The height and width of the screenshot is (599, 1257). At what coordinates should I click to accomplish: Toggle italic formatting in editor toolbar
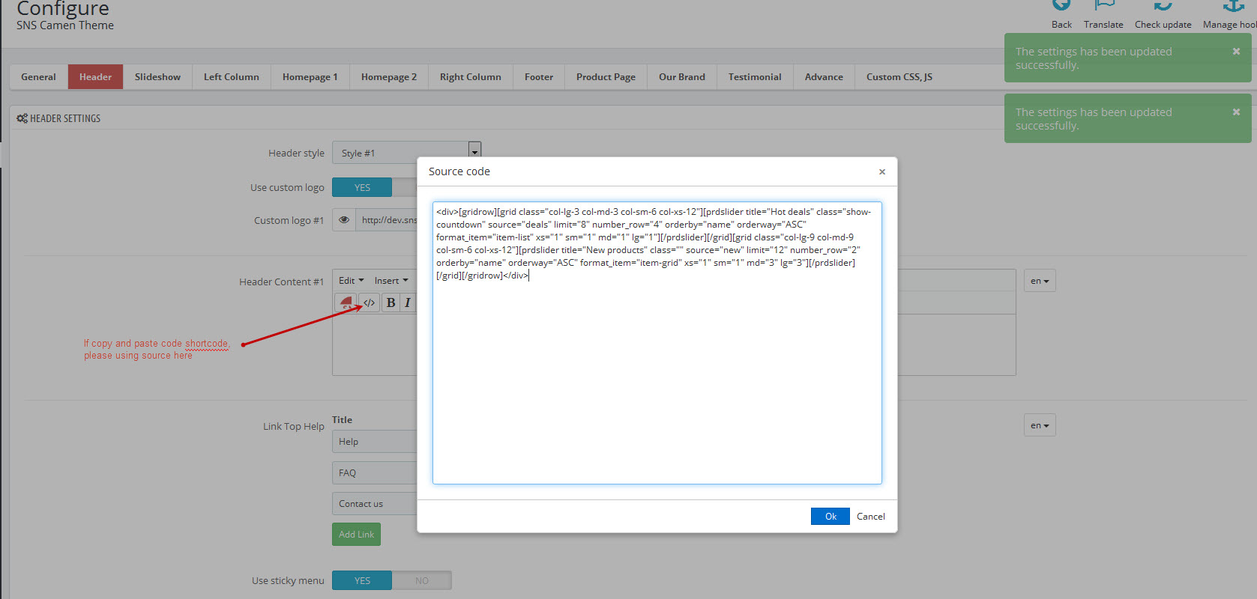click(x=408, y=302)
